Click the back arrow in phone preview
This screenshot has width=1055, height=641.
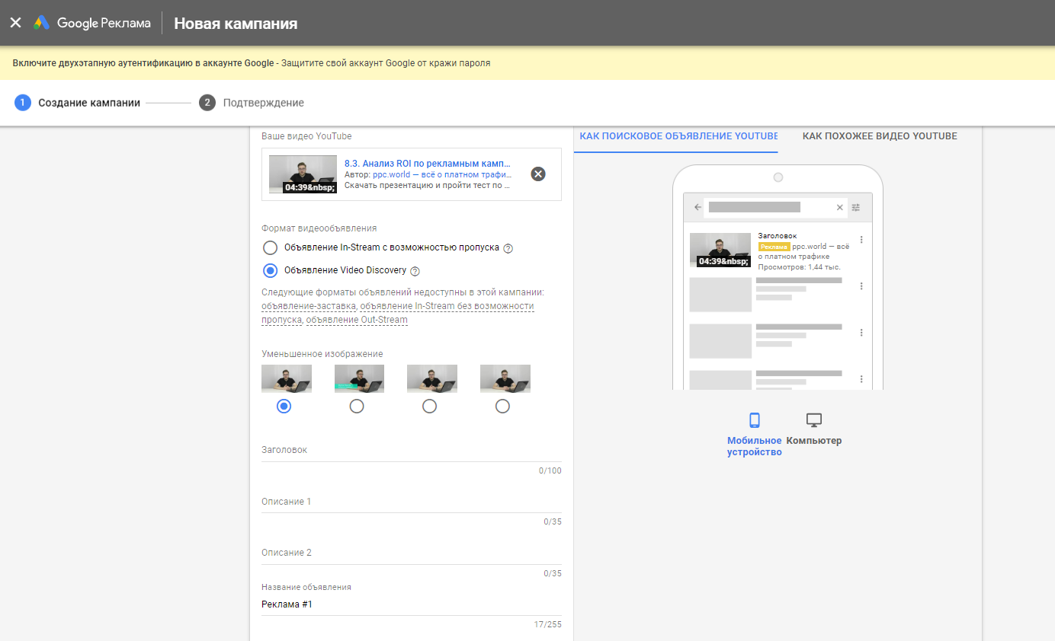pyautogui.click(x=697, y=207)
